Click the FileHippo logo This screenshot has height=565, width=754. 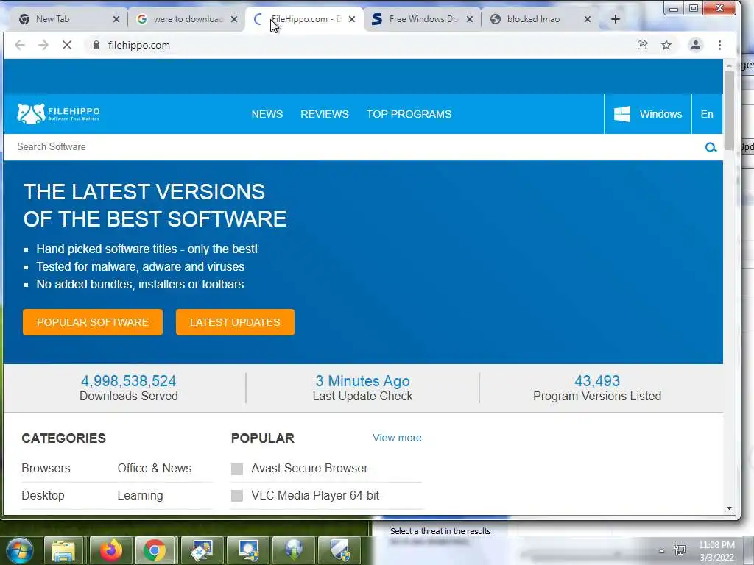tap(58, 114)
